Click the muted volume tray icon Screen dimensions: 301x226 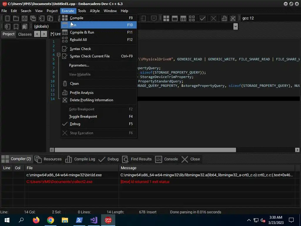pos(263,220)
